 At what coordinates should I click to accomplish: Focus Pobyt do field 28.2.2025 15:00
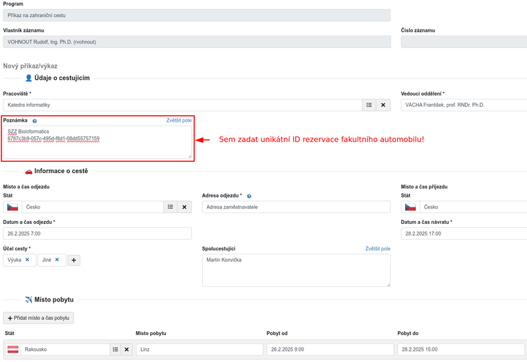click(460, 349)
